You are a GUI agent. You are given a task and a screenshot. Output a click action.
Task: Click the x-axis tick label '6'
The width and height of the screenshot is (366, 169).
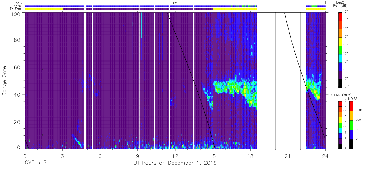tap(100, 156)
